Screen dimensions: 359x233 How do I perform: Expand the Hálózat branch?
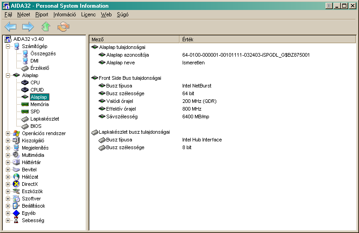[x=8, y=177]
